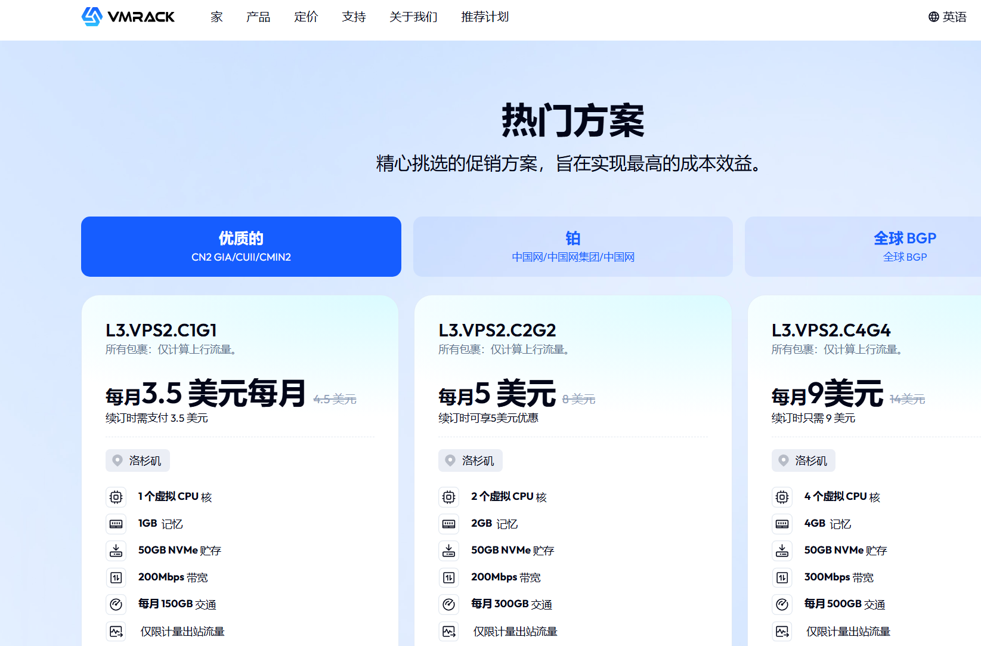Switch to the 铂 plan tab

coord(572,246)
